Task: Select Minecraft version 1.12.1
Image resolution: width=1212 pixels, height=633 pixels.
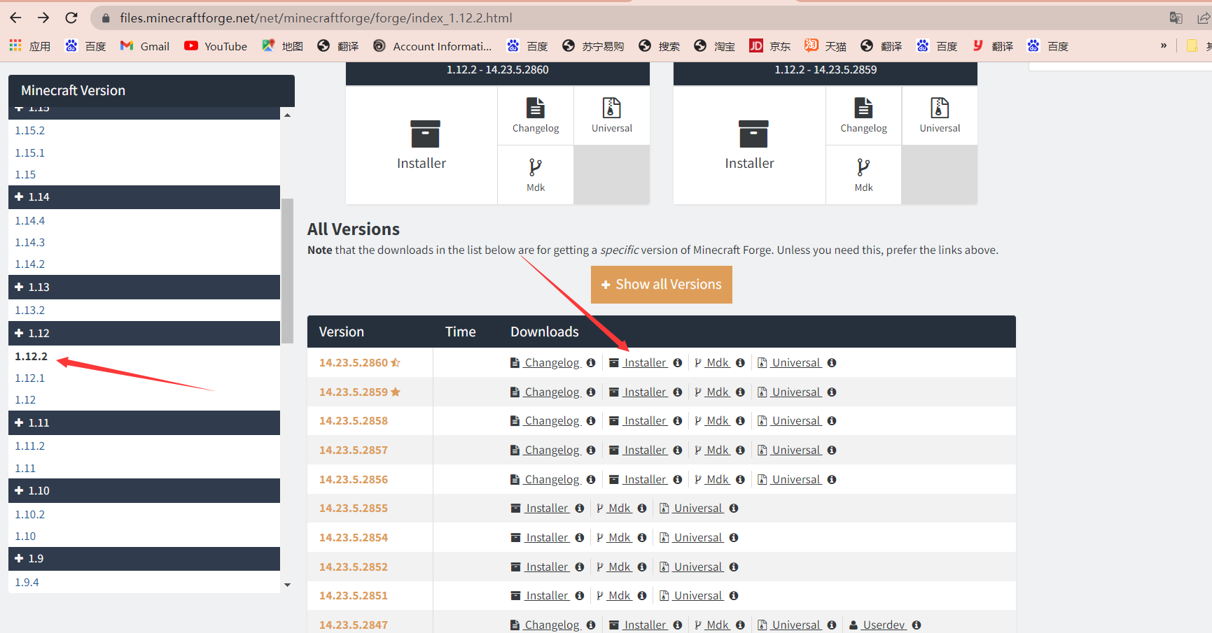Action: (30, 378)
